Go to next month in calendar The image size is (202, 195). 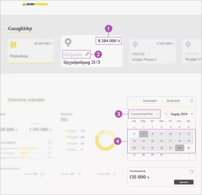[192, 114]
